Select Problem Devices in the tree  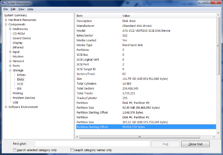pyautogui.click(x=24, y=98)
